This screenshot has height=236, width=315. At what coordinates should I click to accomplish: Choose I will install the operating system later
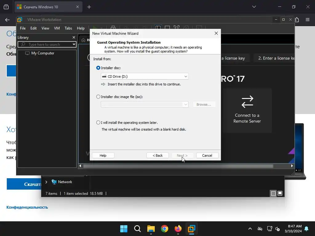point(98,122)
